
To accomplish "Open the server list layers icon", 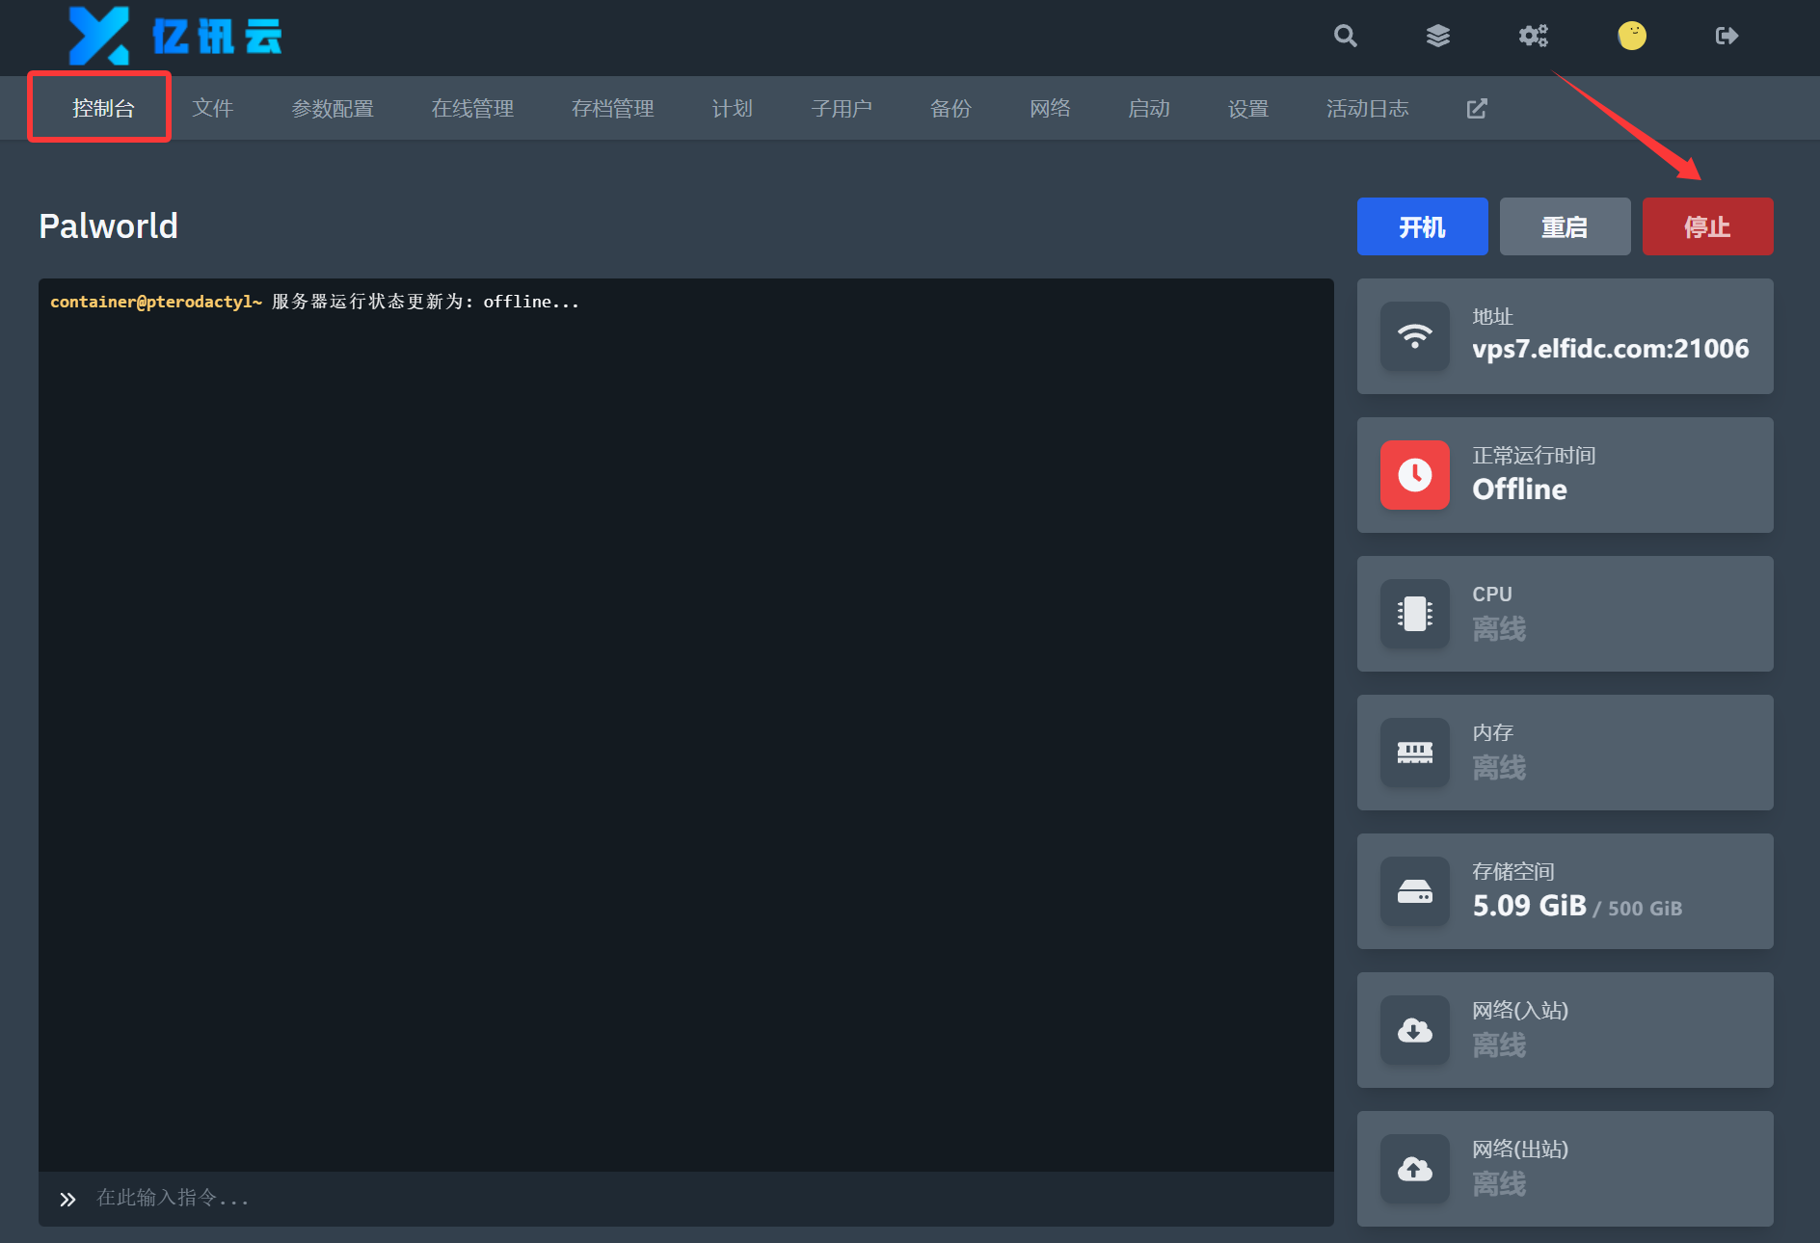I will pos(1438,36).
